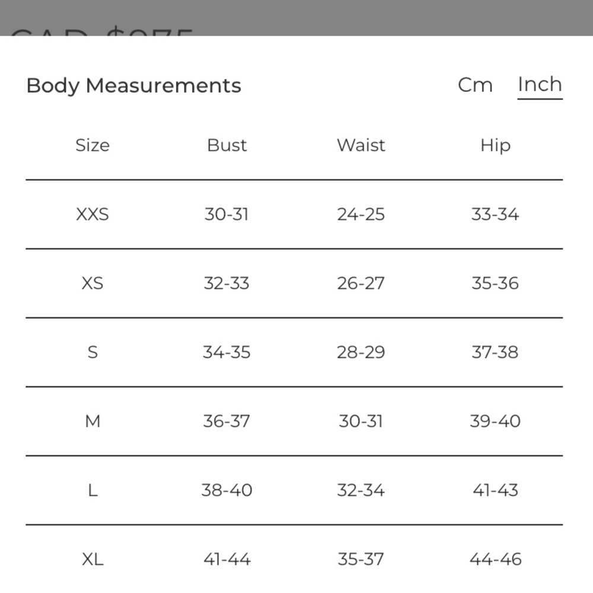The height and width of the screenshot is (593, 593).
Task: Click the Hip column header
Action: pos(495,146)
